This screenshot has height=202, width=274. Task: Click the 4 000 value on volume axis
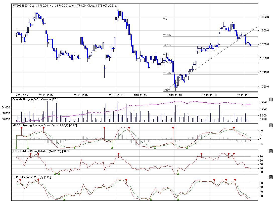click(263, 109)
